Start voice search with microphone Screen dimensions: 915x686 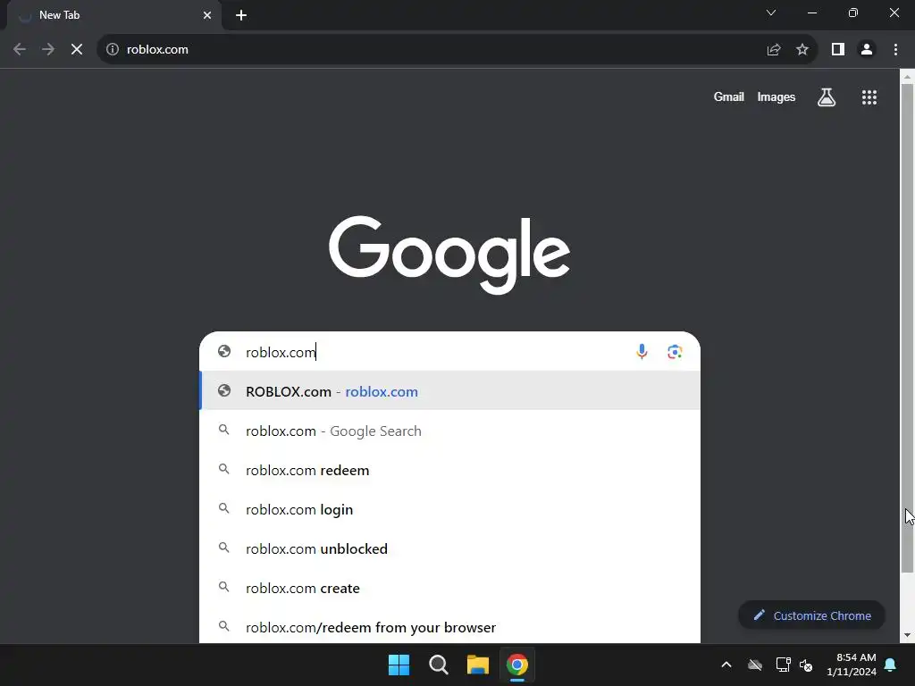[642, 352]
